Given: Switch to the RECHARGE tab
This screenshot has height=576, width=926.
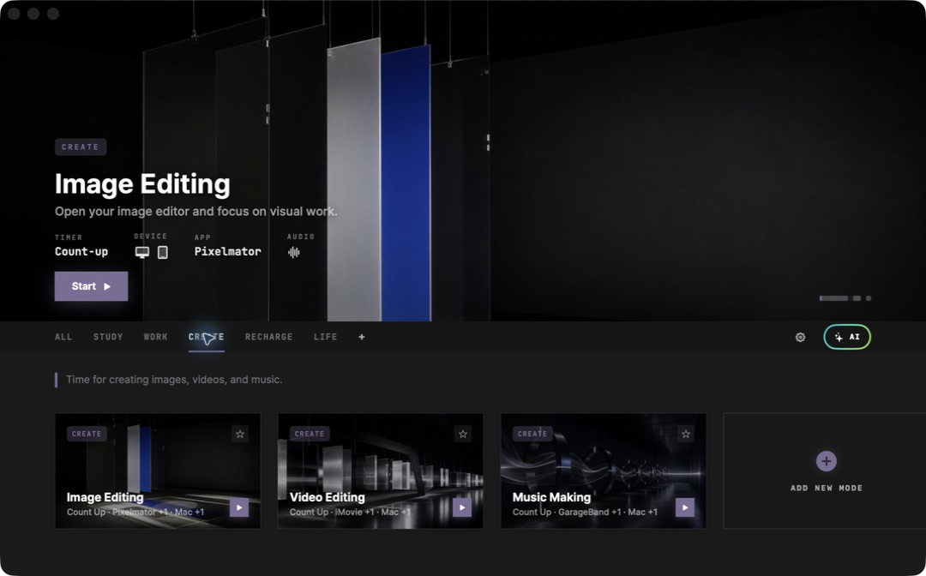Looking at the screenshot, I should click(x=268, y=337).
